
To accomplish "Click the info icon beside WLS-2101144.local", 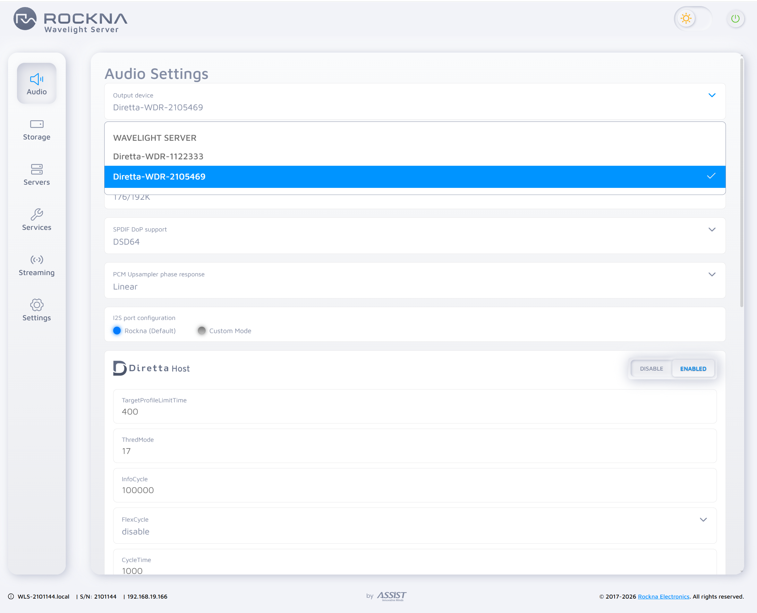I will 11,596.
